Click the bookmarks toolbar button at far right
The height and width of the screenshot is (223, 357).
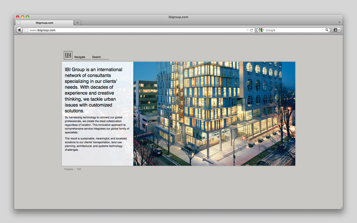point(336,30)
